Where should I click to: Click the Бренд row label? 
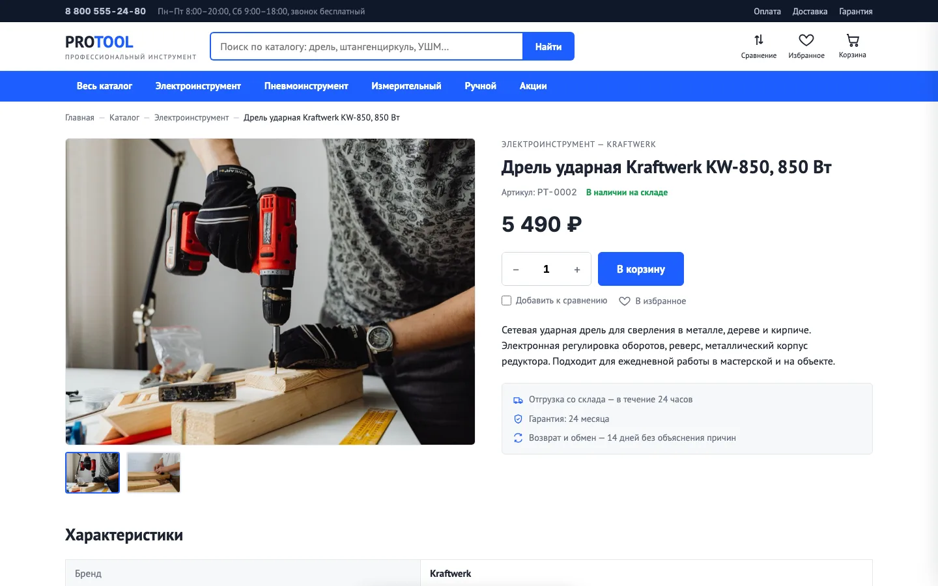[x=88, y=574]
